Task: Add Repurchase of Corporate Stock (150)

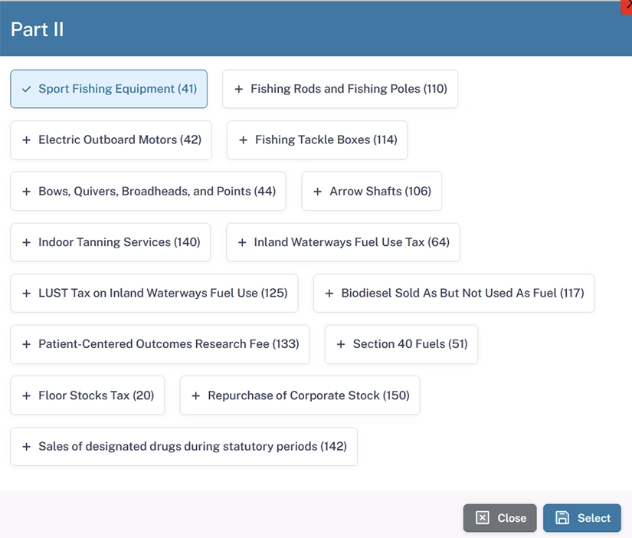Action: coord(300,395)
